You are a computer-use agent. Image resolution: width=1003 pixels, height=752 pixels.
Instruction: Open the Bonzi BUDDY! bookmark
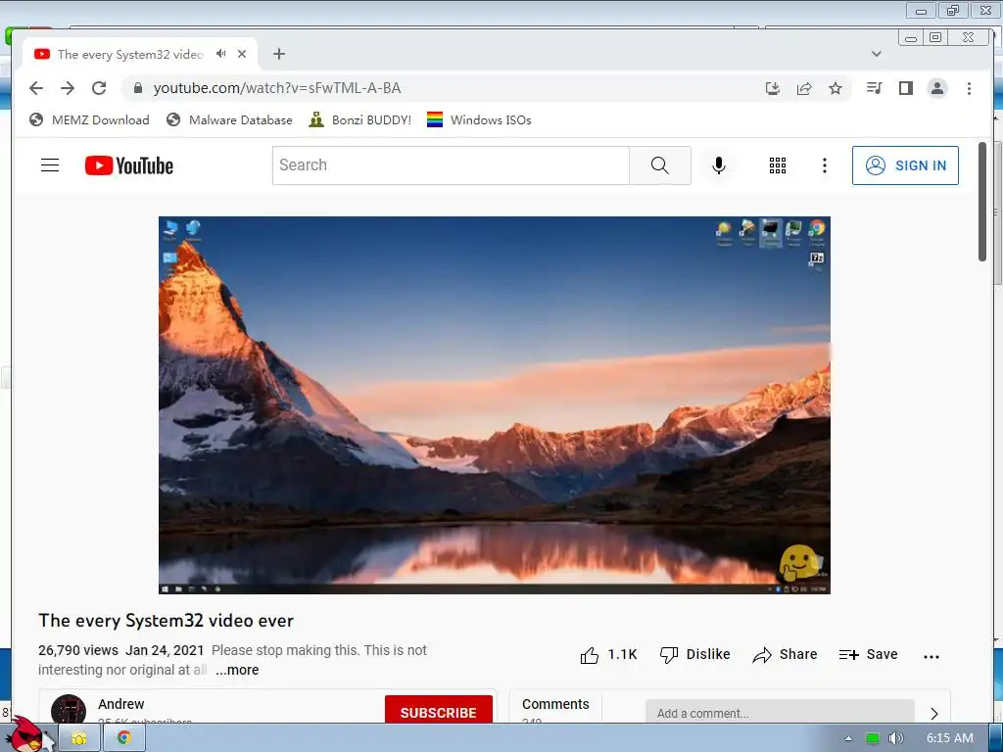tap(360, 119)
